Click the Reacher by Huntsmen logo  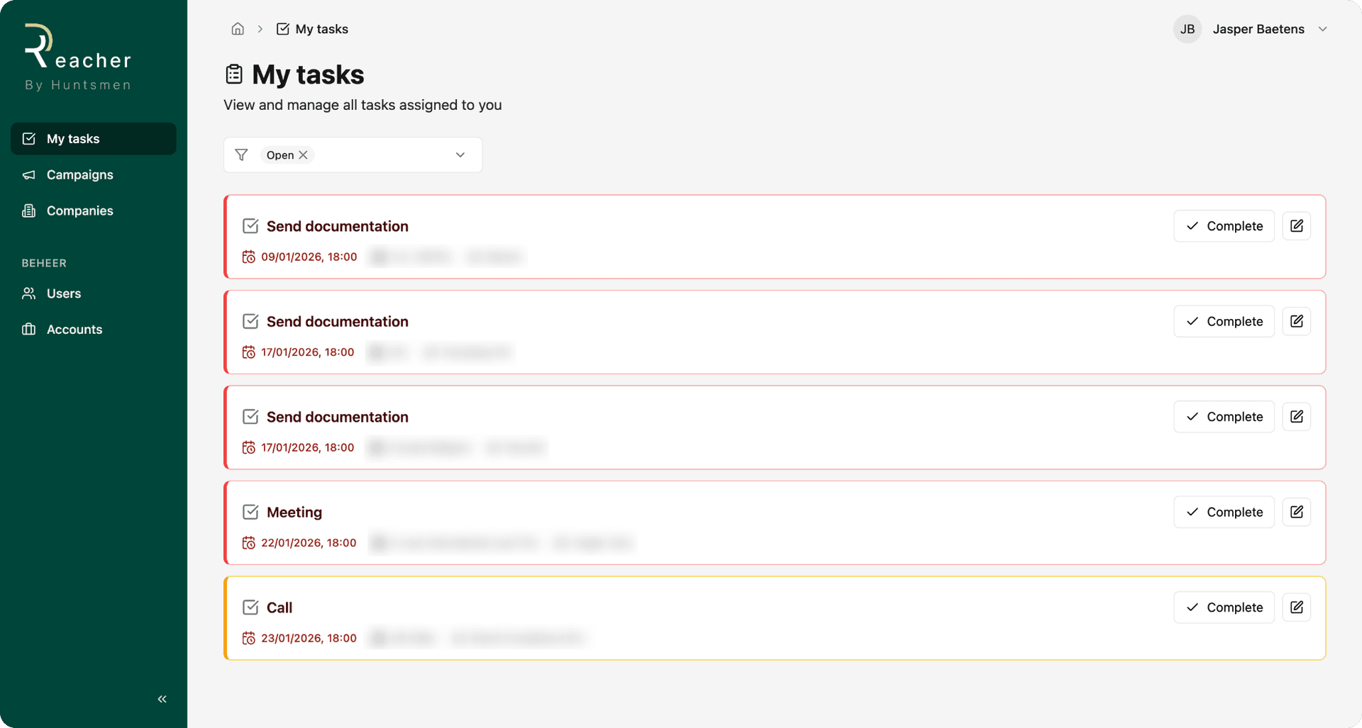(77, 58)
